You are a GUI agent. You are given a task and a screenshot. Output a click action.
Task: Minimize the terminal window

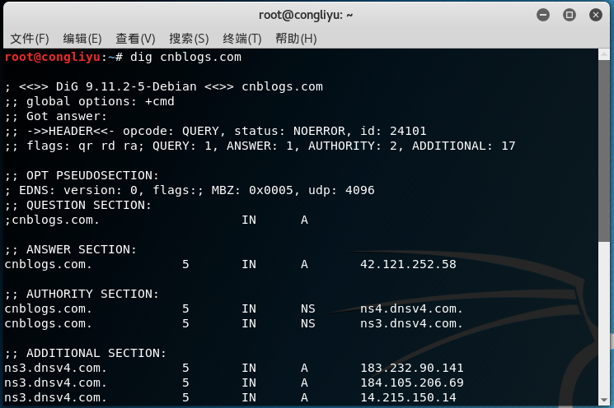coord(543,15)
